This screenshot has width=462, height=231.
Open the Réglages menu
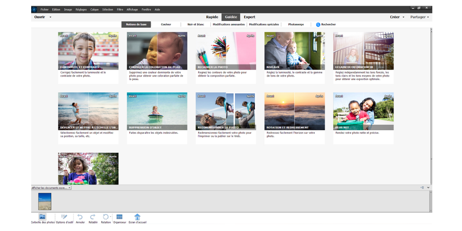[81, 9]
